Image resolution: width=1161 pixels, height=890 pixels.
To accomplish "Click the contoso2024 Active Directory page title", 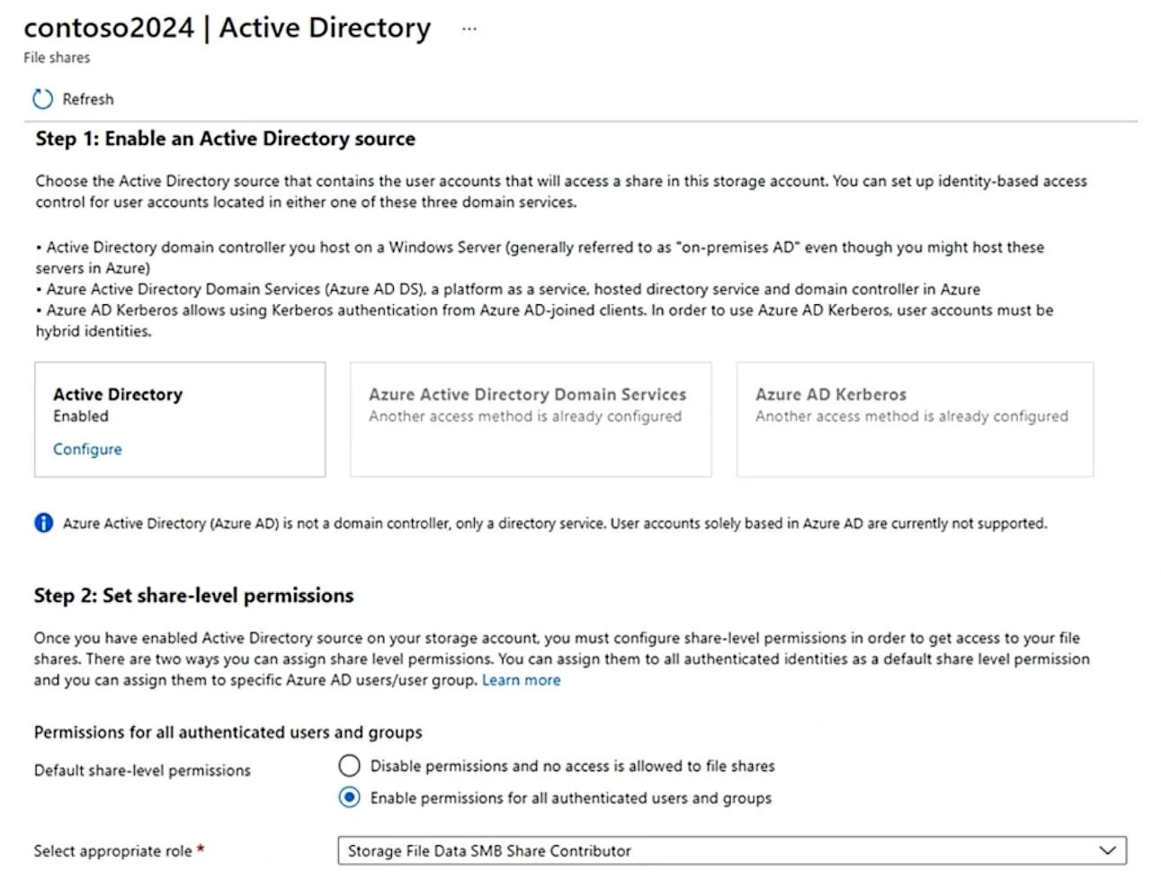I will tap(227, 28).
